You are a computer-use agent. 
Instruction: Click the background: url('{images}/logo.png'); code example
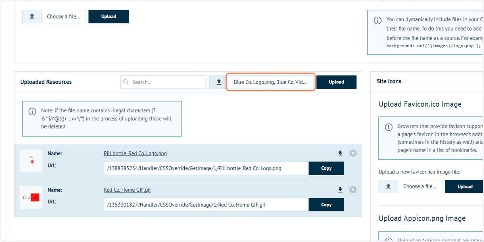(434, 46)
